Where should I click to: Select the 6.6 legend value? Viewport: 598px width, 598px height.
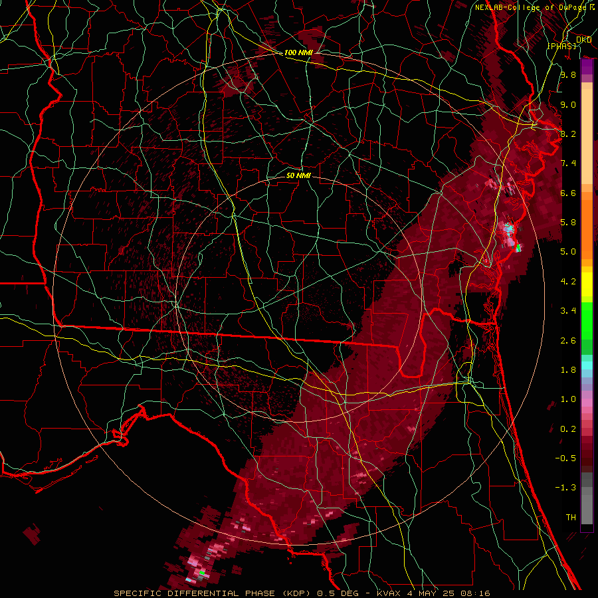[x=568, y=193]
